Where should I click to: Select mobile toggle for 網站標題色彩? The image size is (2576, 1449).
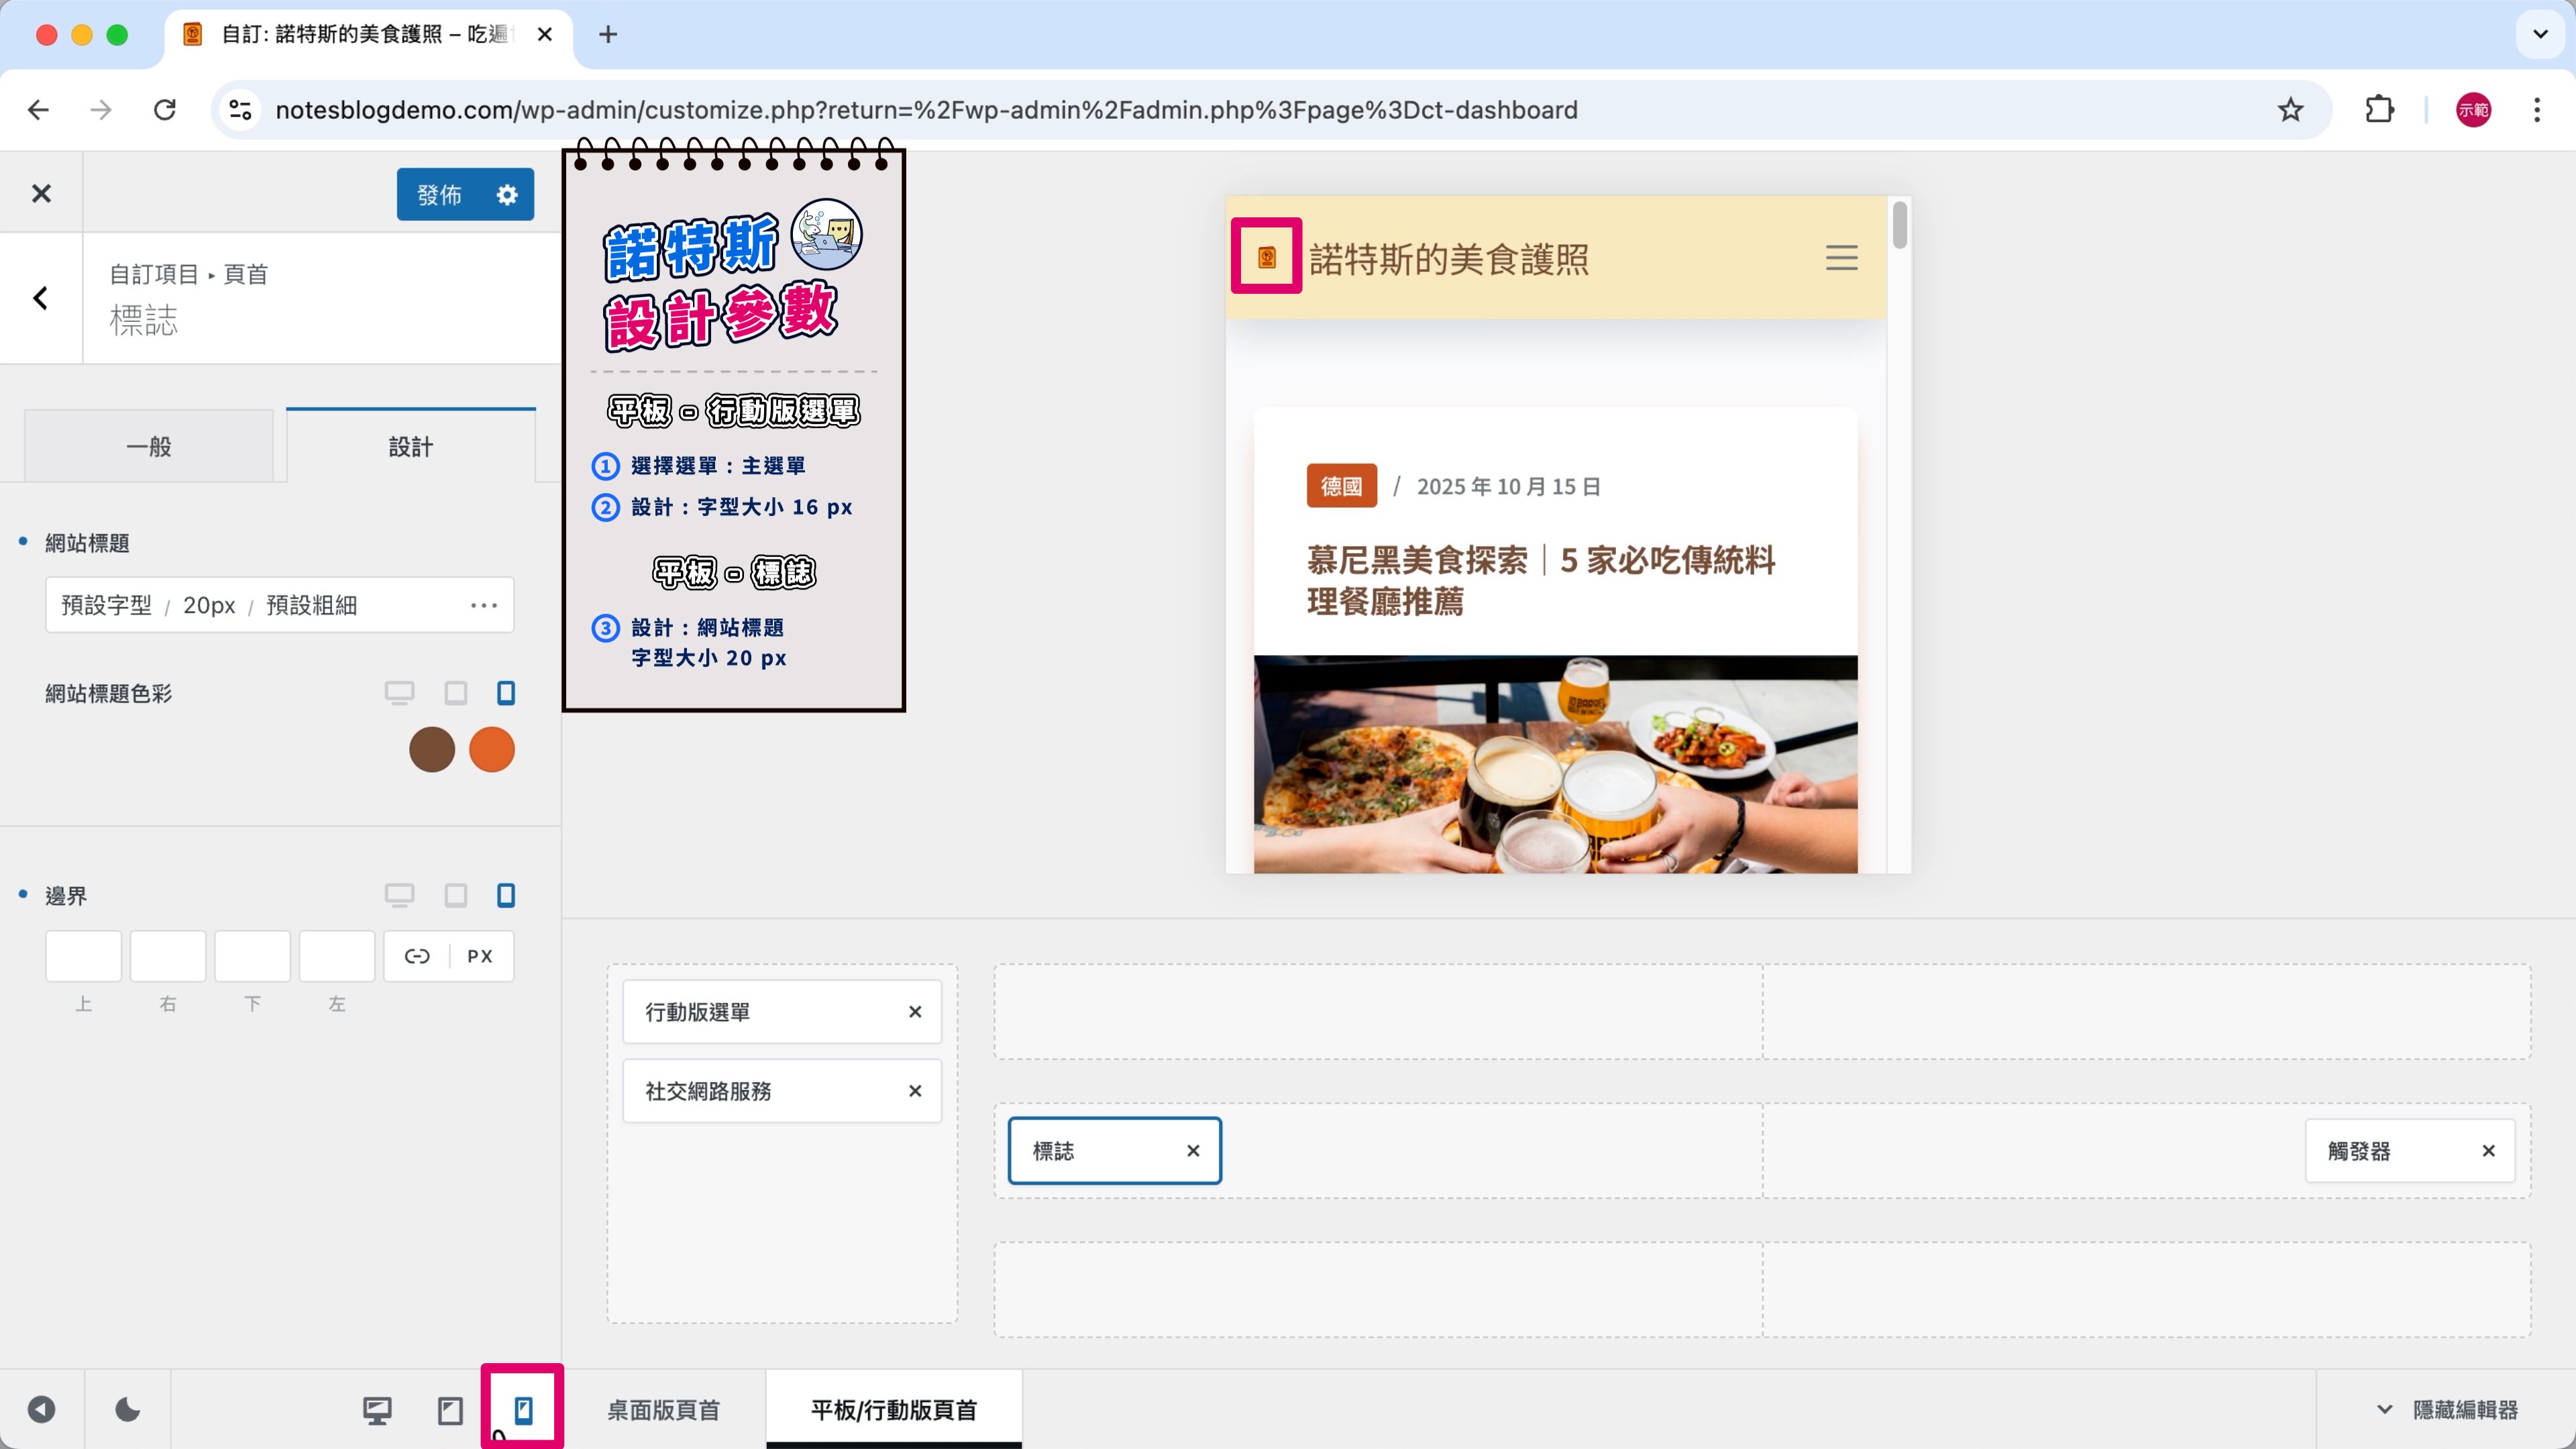506,693
